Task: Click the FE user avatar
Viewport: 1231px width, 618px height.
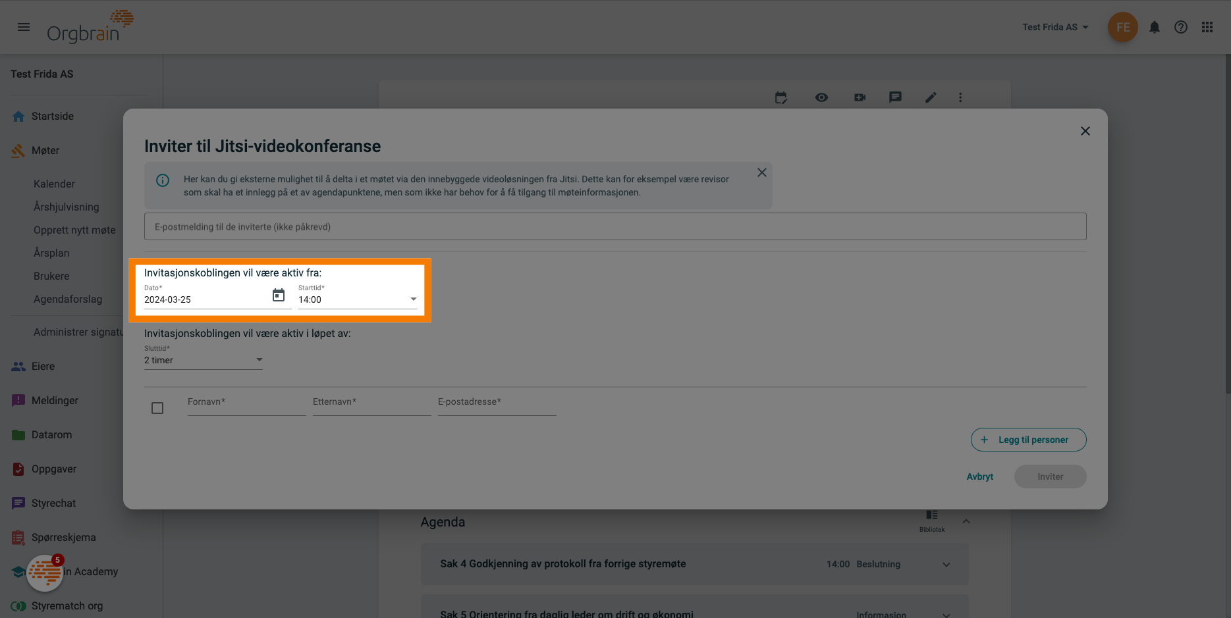Action: 1122,27
